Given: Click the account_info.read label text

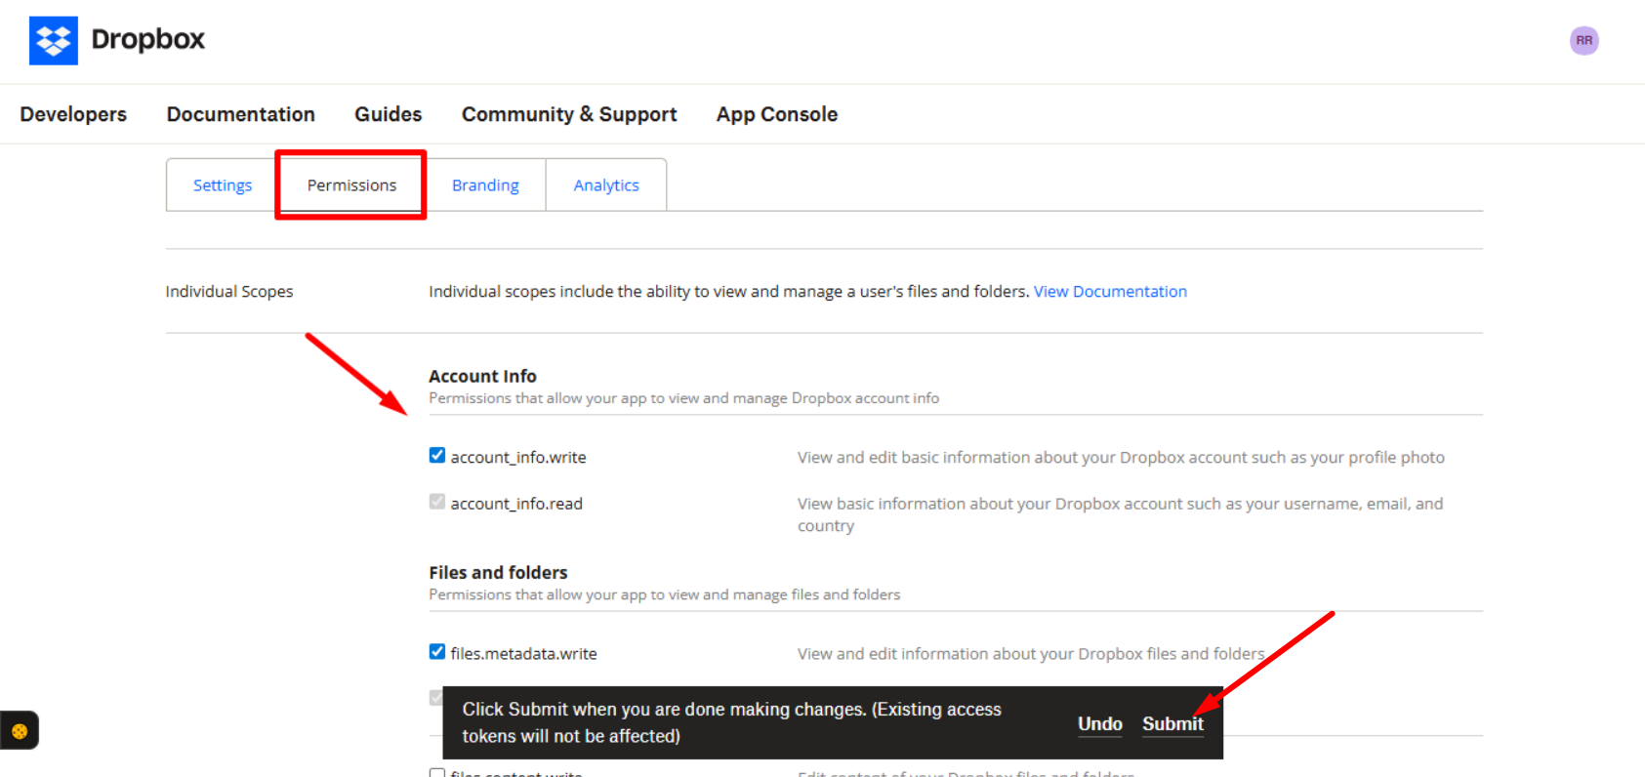Looking at the screenshot, I should click(516, 503).
